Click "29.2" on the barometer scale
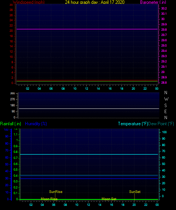 tap(164, 61)
